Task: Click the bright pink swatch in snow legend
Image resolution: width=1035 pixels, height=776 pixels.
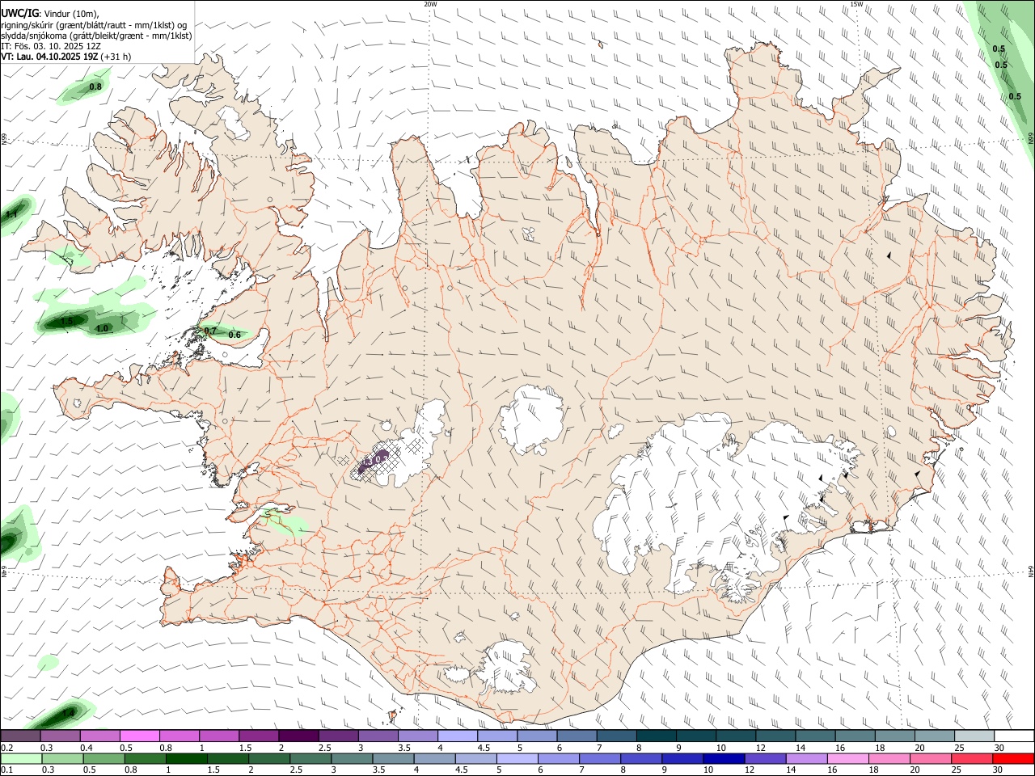Action: (x=140, y=736)
